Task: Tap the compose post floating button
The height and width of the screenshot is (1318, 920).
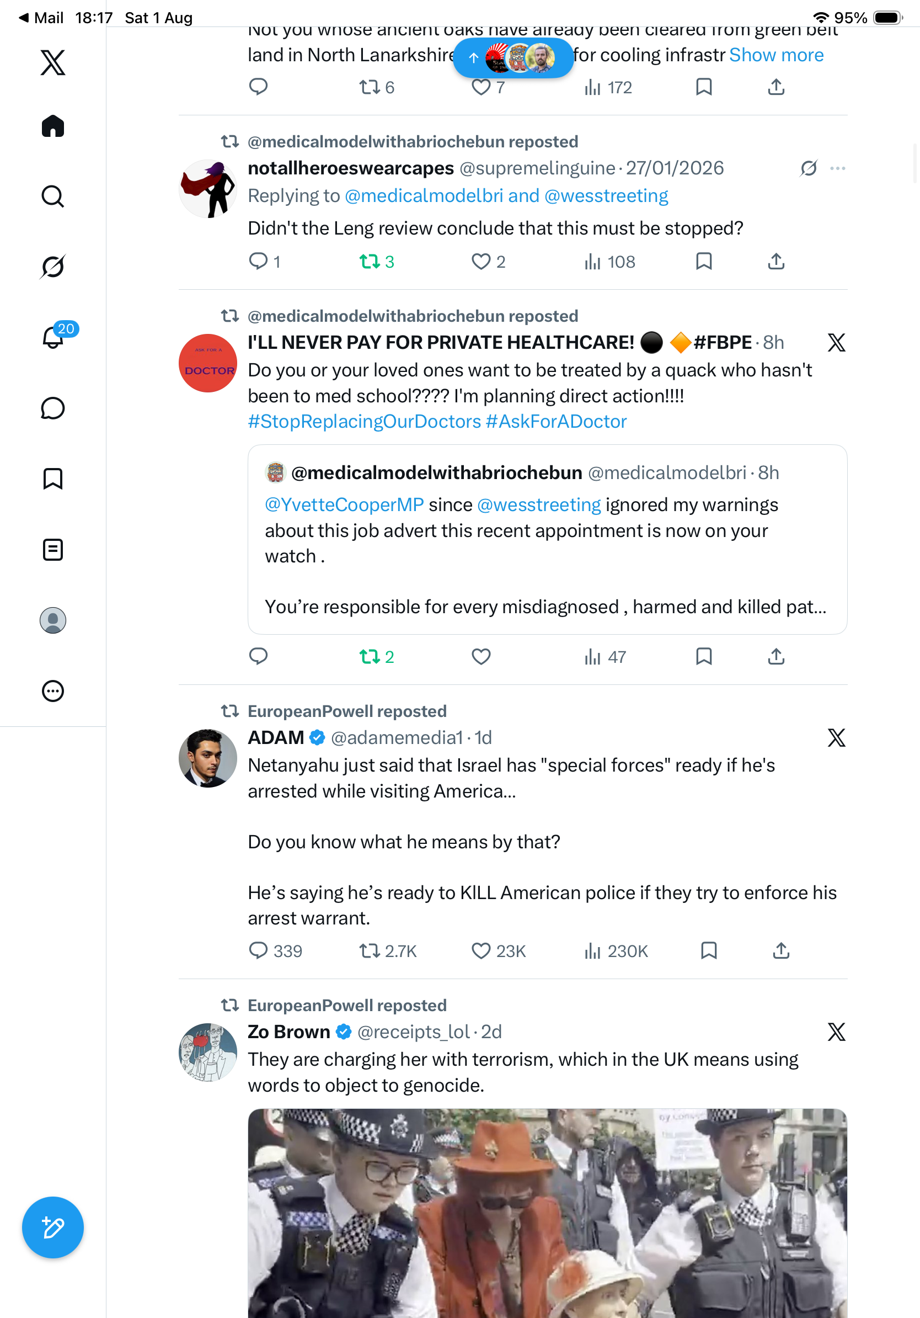Action: 53,1227
